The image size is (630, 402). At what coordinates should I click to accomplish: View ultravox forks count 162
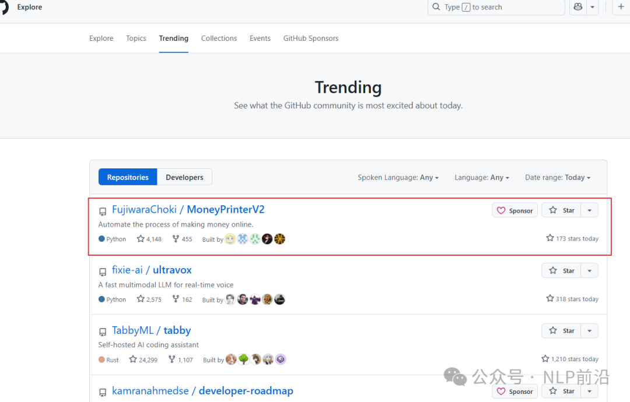click(182, 299)
